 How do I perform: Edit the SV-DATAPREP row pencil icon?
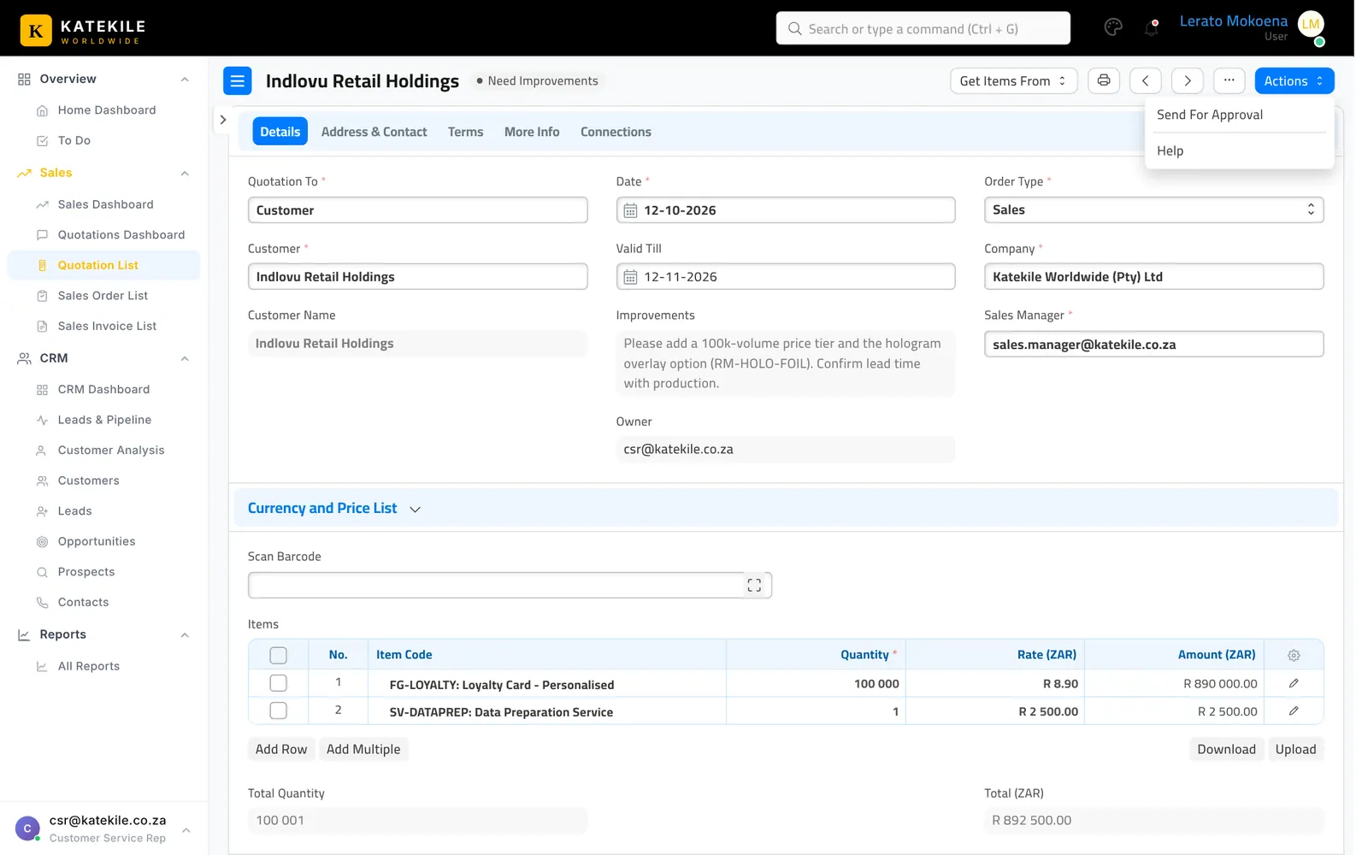[1294, 711]
